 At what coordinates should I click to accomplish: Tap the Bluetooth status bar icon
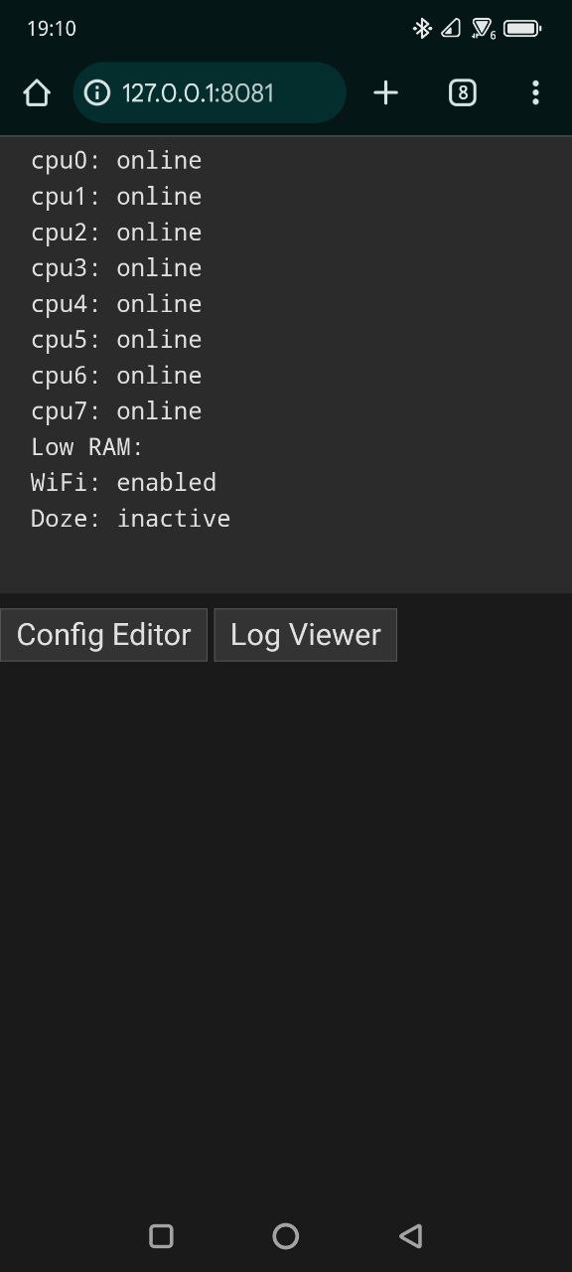coord(422,29)
